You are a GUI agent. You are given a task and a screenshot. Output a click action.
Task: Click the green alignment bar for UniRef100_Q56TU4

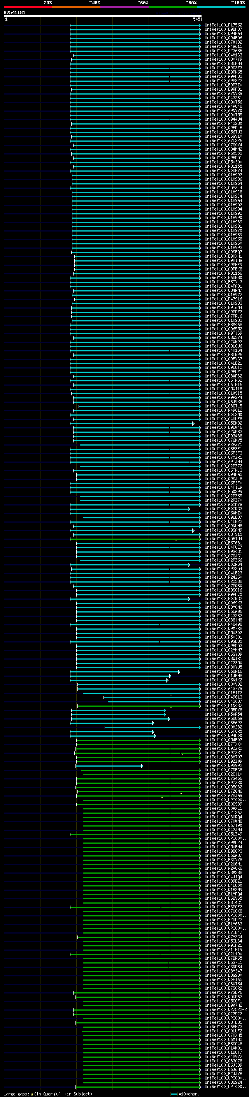(136, 539)
